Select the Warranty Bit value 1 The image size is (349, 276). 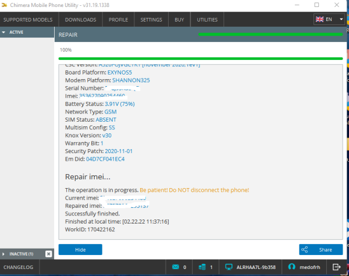point(102,143)
